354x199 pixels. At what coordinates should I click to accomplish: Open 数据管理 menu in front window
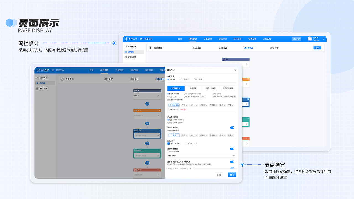coord(134,70)
